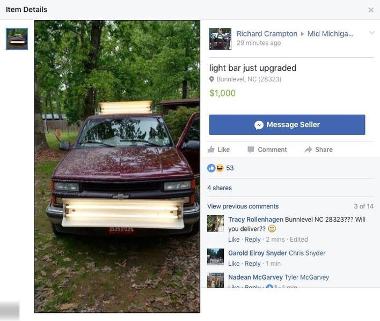This screenshot has height=321, width=380.
Task: Like the light bar listing
Action: 218,150
